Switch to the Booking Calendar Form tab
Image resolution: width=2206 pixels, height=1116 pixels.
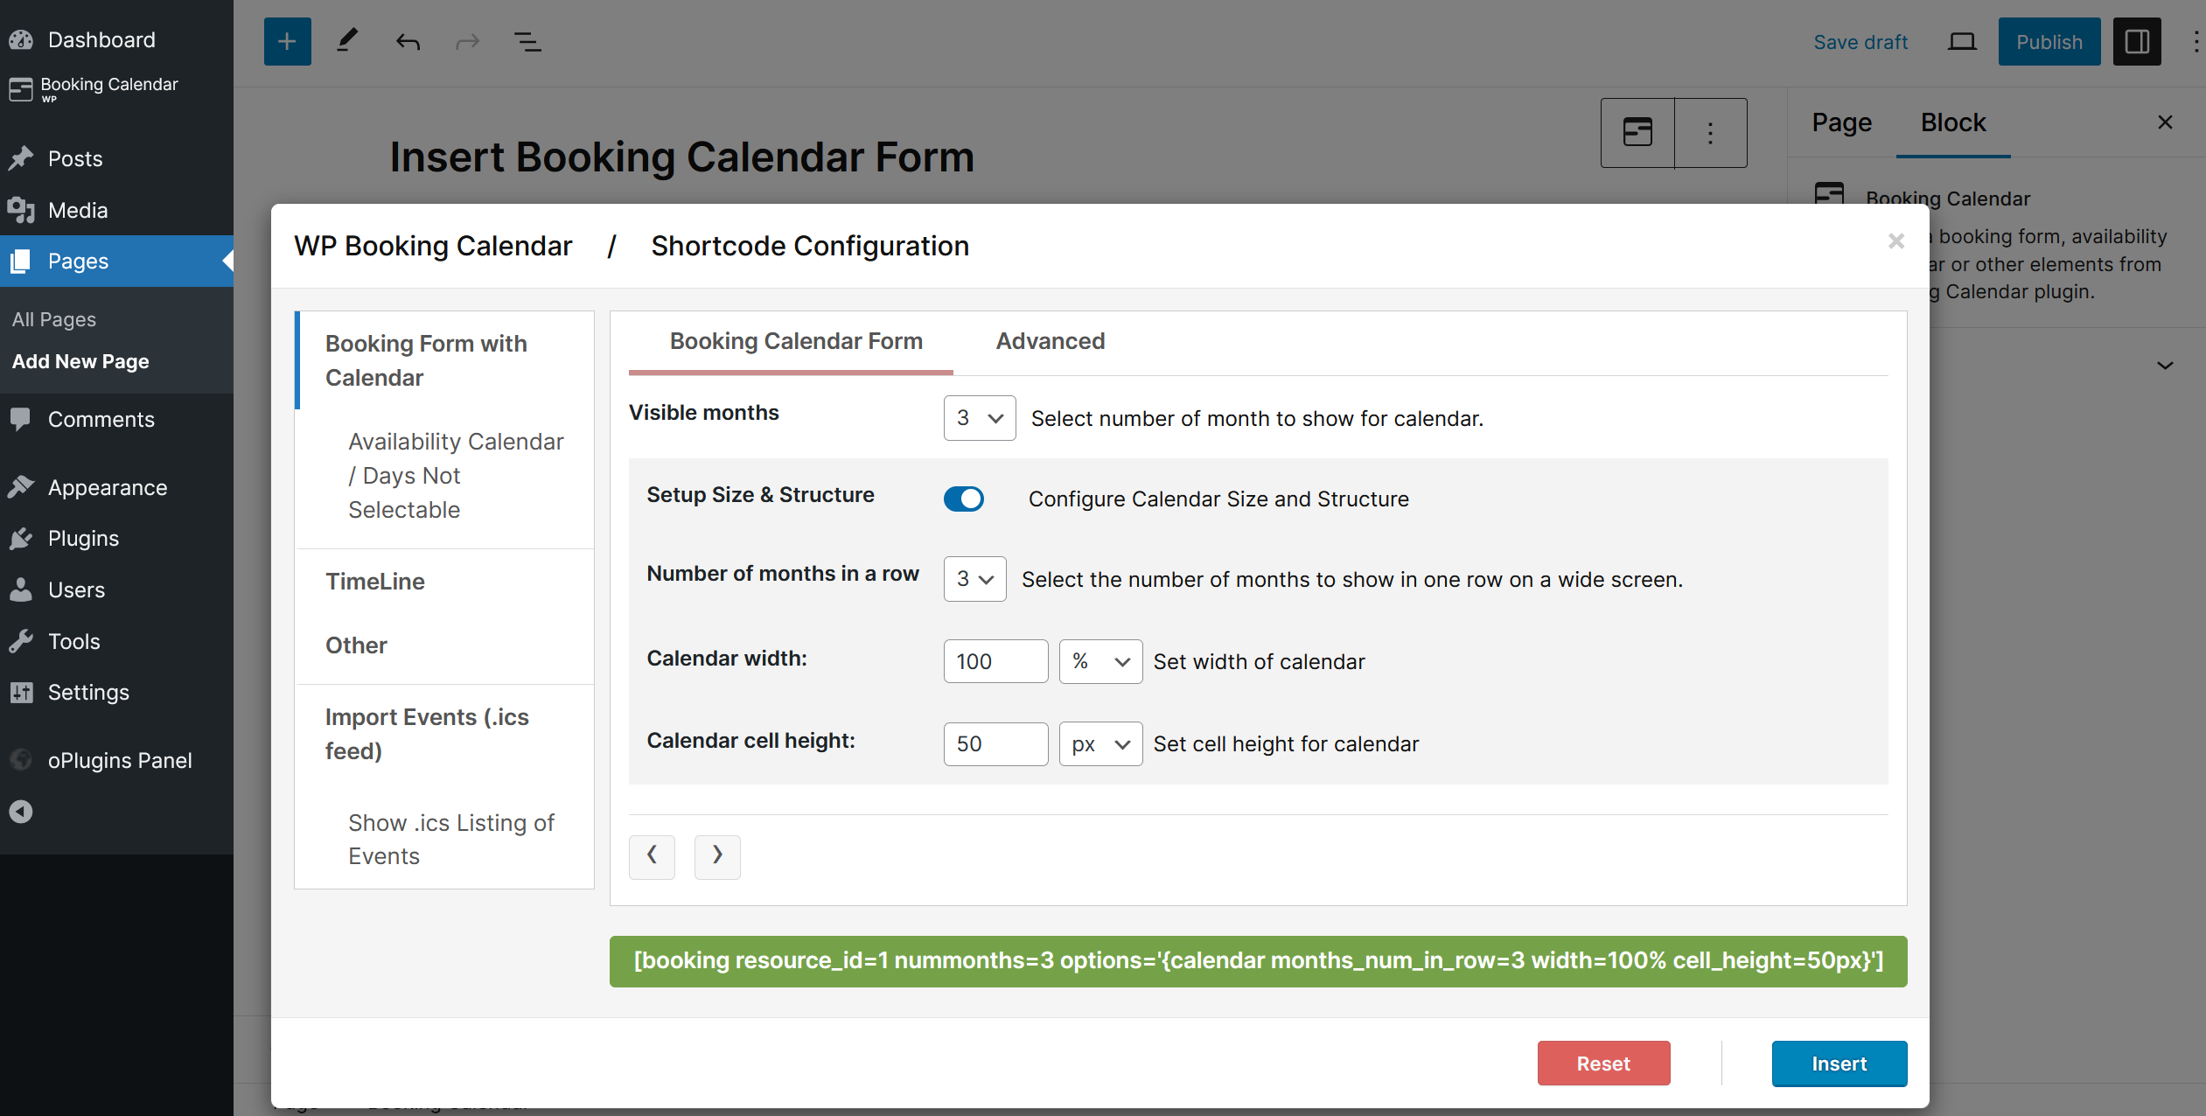point(796,341)
